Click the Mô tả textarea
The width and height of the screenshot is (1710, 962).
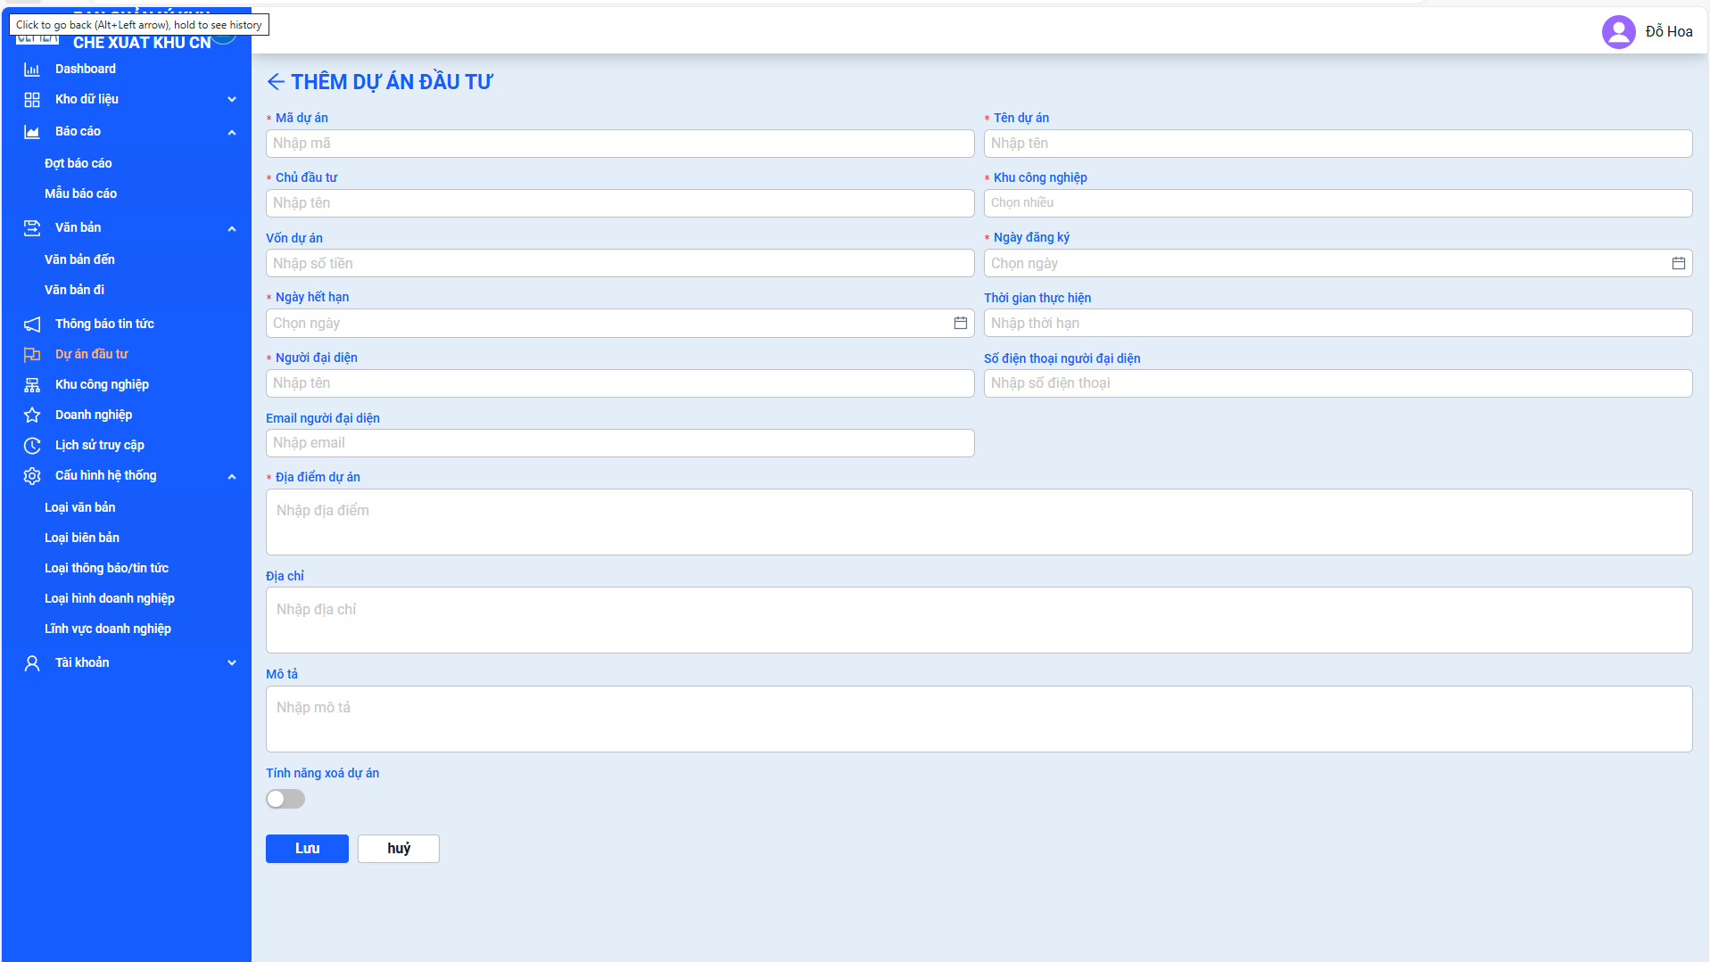[x=979, y=719]
